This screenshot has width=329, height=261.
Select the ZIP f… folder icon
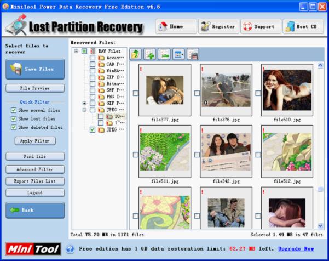[x=101, y=77]
